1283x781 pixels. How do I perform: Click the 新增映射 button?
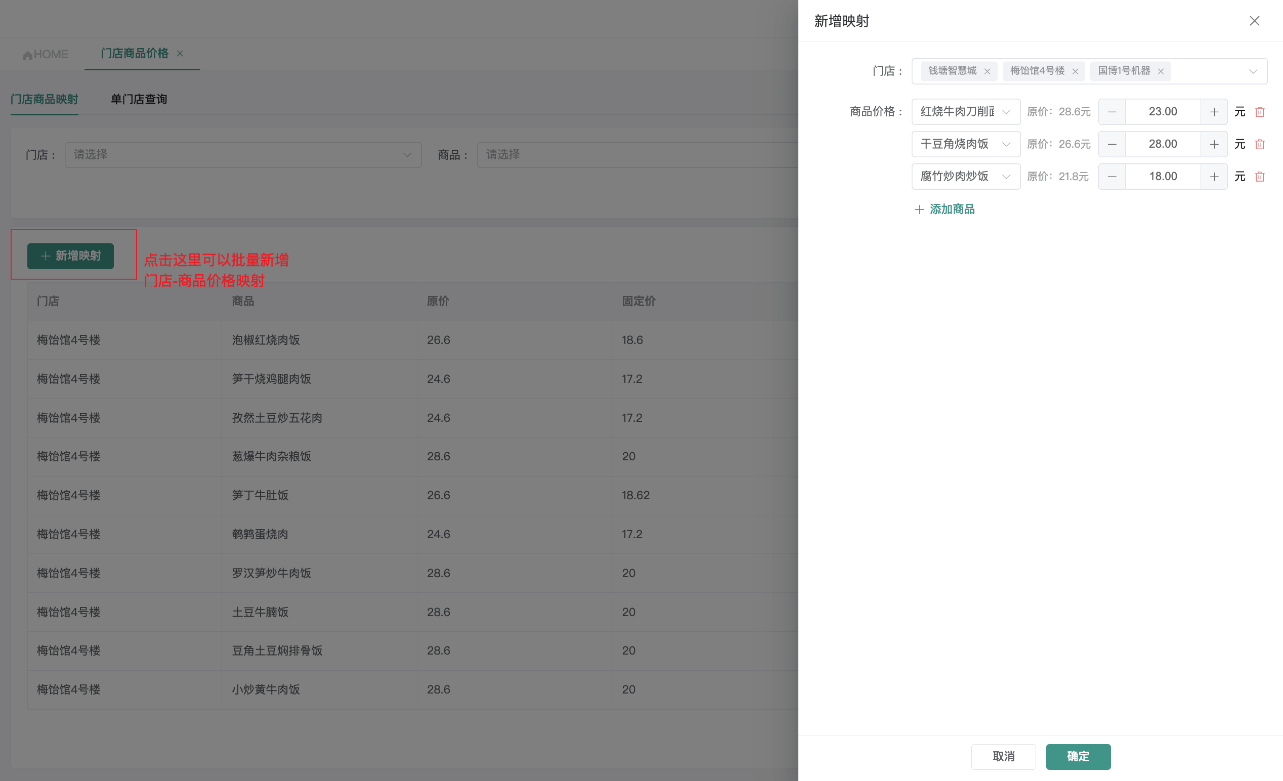point(70,255)
